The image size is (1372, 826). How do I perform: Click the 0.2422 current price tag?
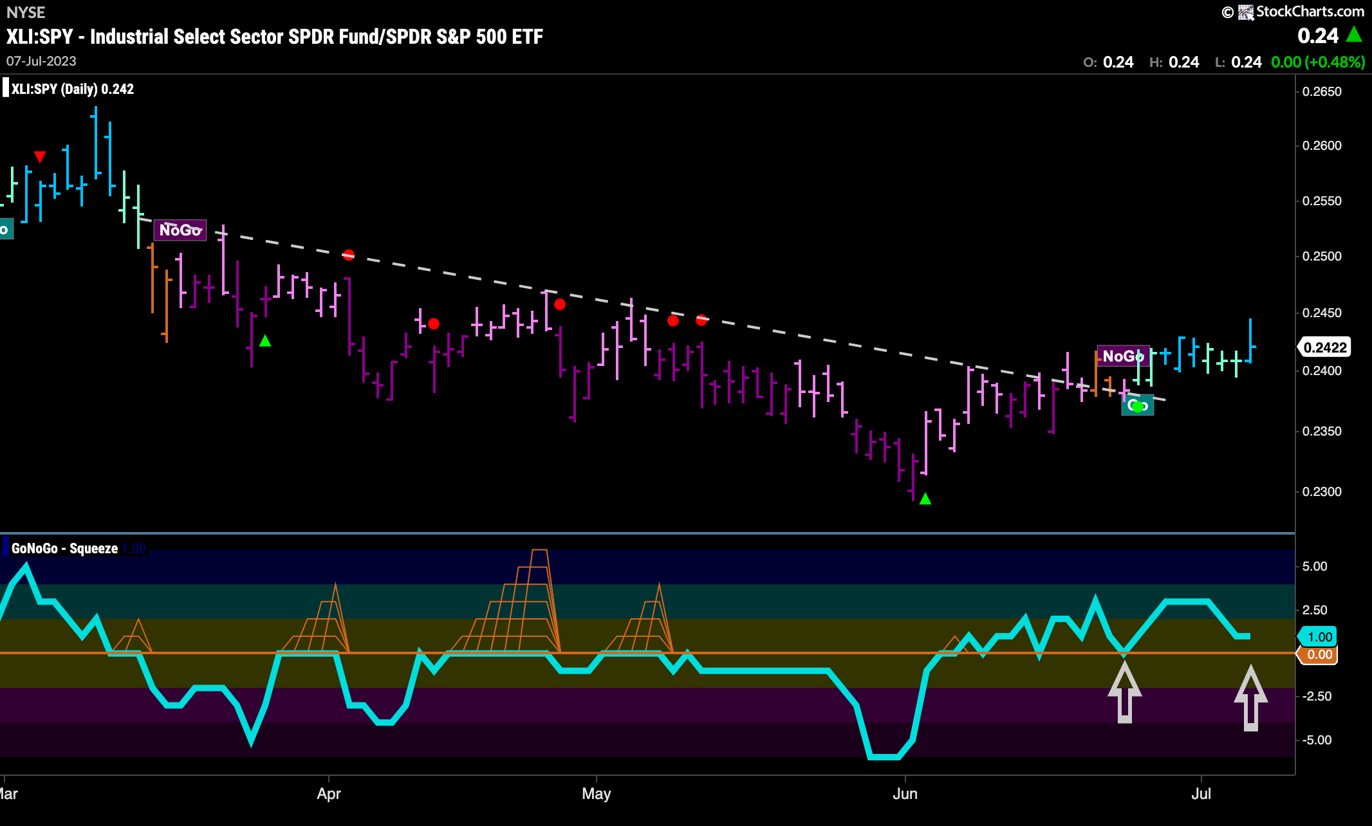1324,347
